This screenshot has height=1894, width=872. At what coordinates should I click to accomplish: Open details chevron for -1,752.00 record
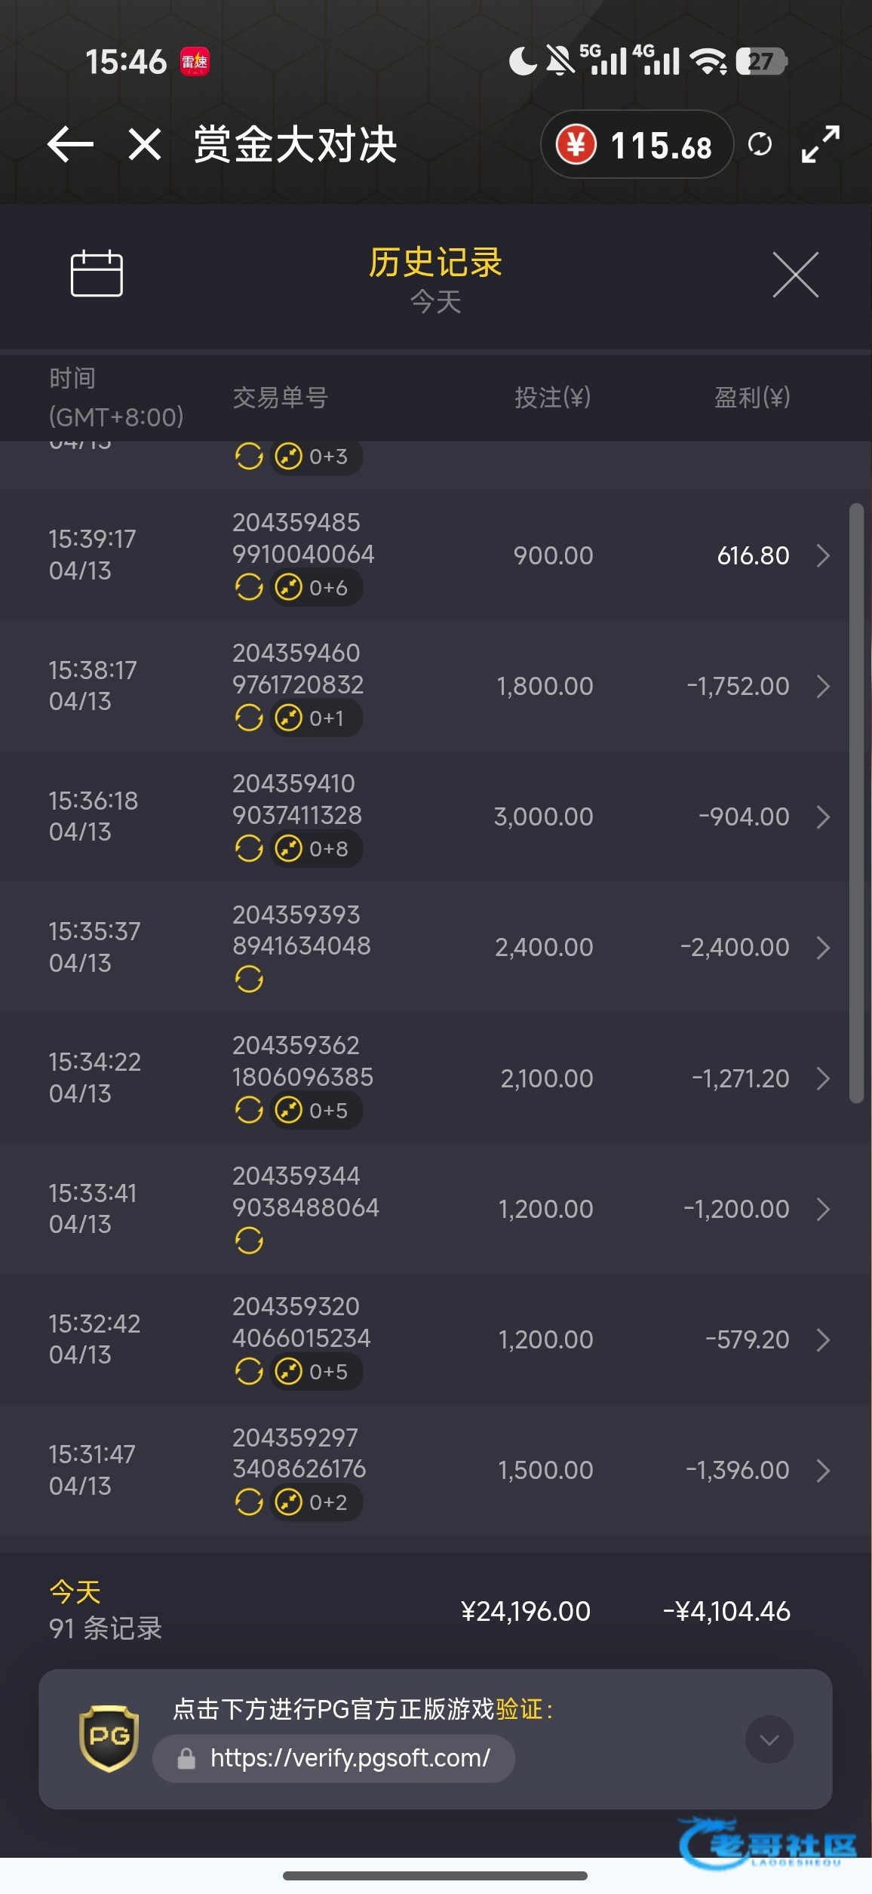coord(823,687)
